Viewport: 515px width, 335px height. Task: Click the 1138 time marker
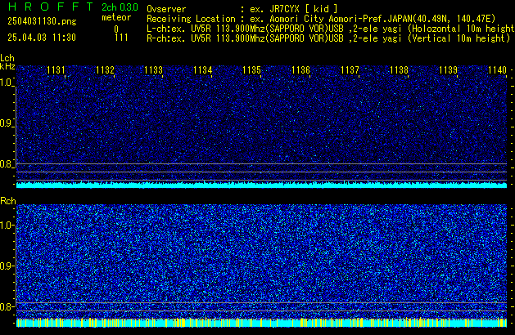tap(399, 70)
